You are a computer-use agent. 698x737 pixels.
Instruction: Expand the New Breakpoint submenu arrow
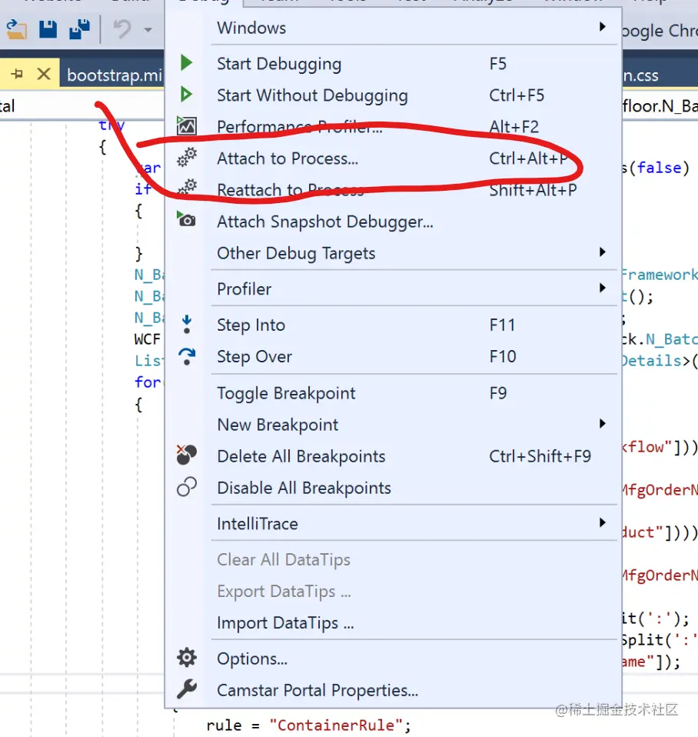pos(603,423)
